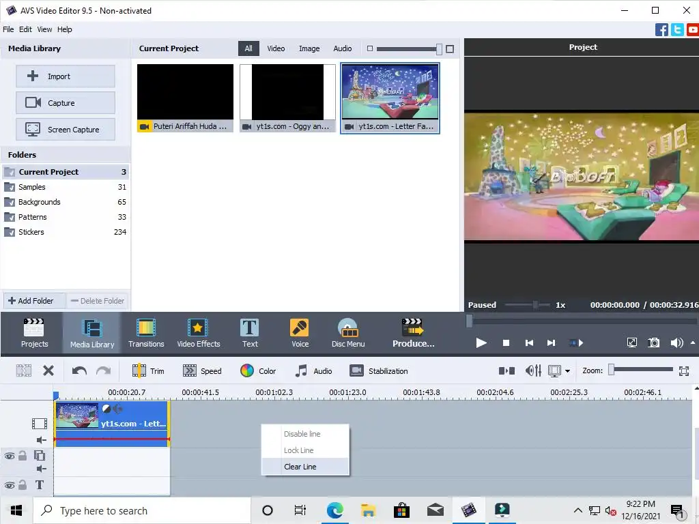The width and height of the screenshot is (699, 524).
Task: Toggle visibility eye of overlay line
Action: [10, 456]
